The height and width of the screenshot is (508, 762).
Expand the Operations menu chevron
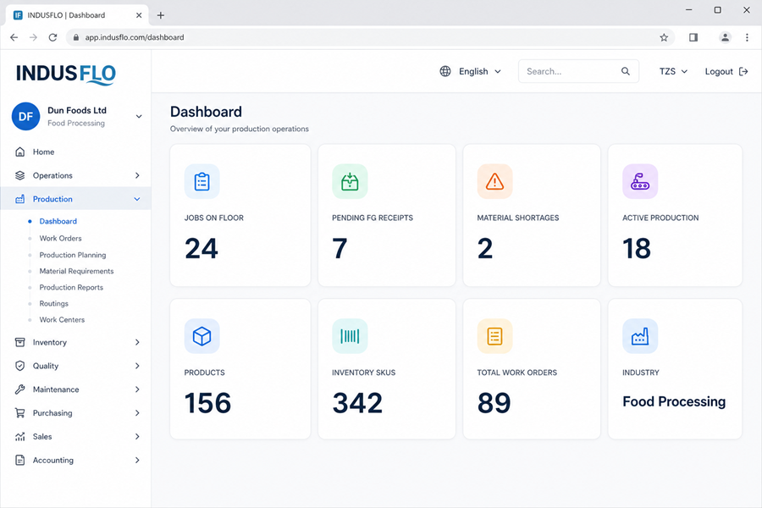(x=137, y=175)
